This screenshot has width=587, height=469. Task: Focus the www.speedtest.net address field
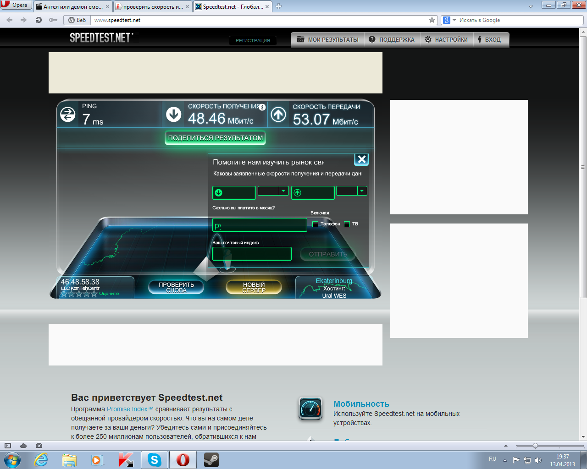tap(259, 20)
